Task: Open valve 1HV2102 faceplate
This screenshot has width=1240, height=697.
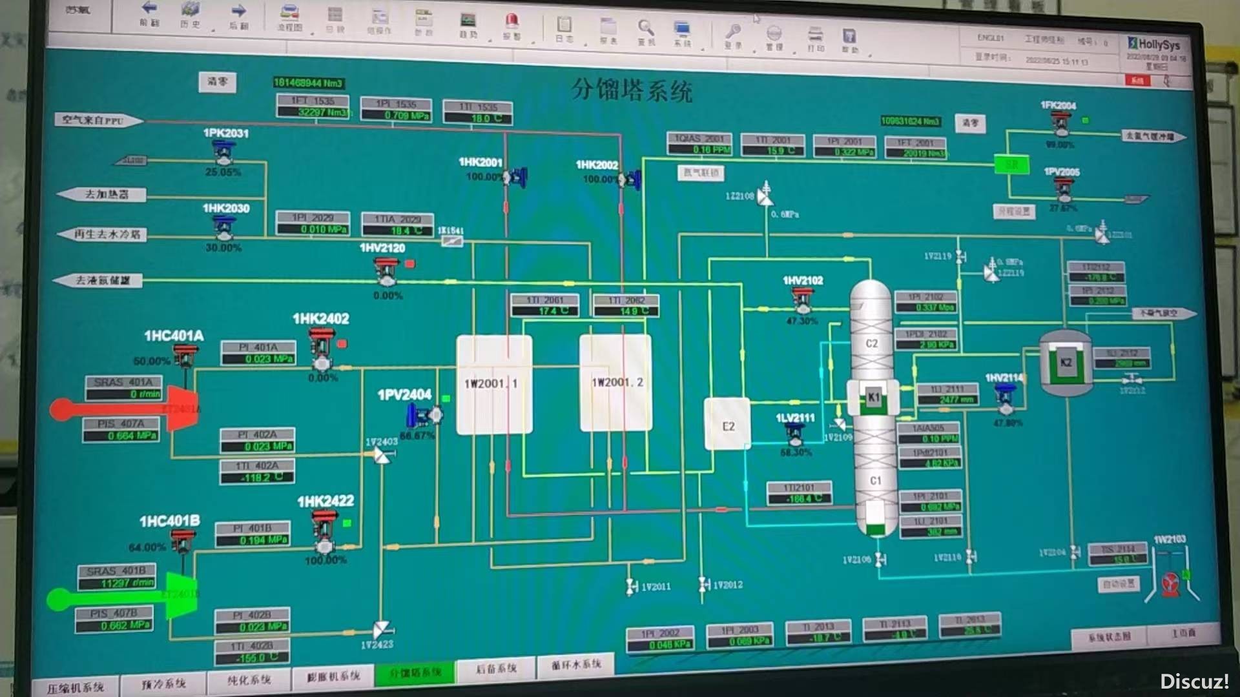Action: tap(803, 300)
